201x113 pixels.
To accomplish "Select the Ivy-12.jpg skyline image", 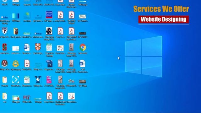I will pos(83,82).
